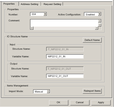Screen dimensions: 114x107
Task: Select the Properties tab
Action: click(x=9, y=4)
